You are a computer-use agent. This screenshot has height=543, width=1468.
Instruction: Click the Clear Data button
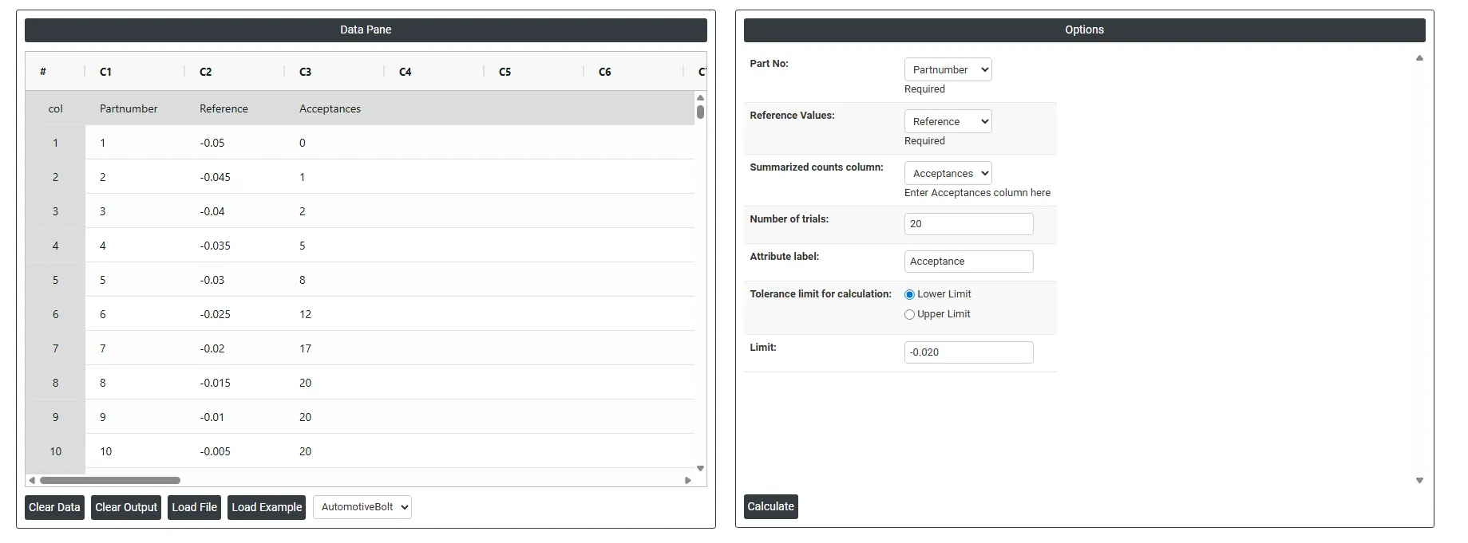(54, 507)
